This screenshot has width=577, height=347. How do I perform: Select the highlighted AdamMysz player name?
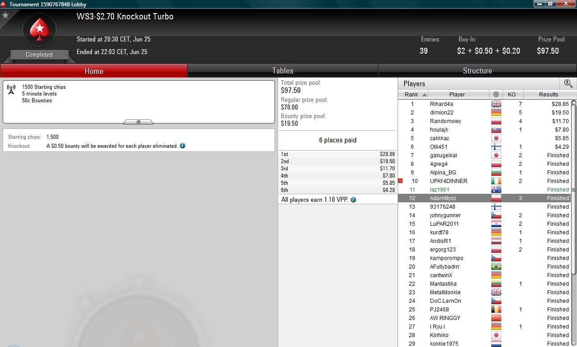tap(443, 198)
